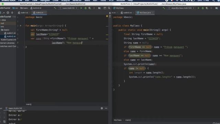The height and width of the screenshot is (124, 220).
Task: Click the greyed Stop button in KotlinTuto toolbar
Action: point(211,8)
